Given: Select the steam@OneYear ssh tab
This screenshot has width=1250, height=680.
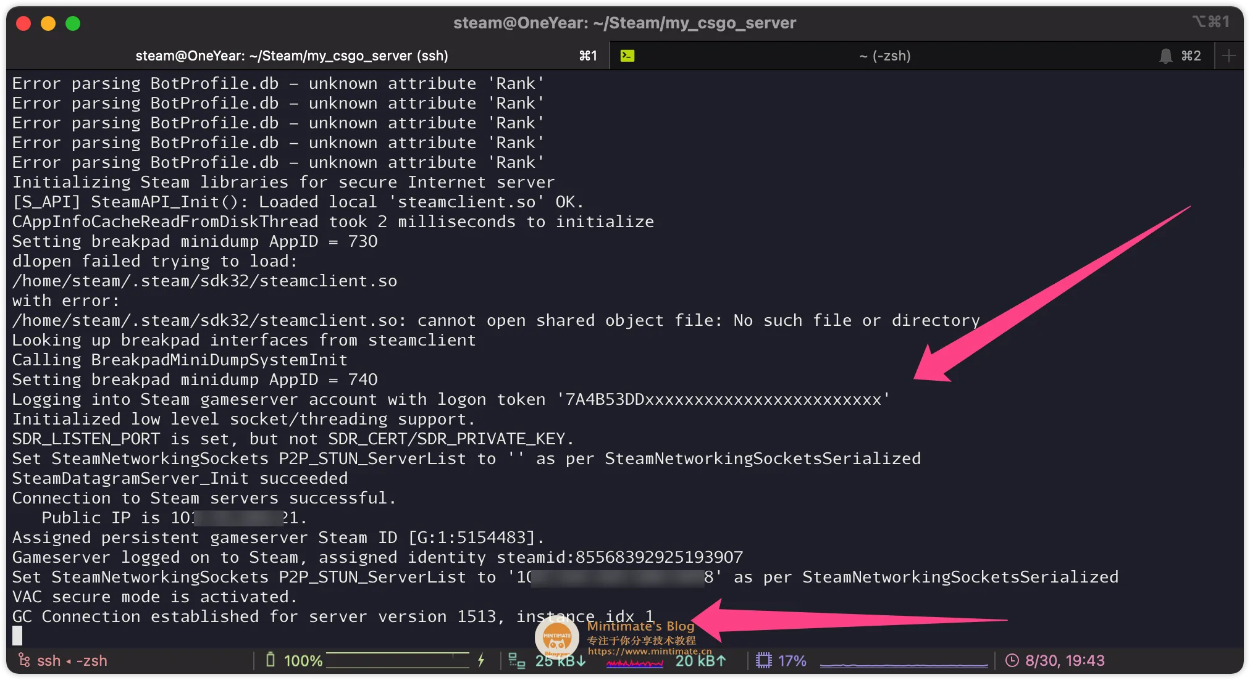Looking at the screenshot, I should click(292, 56).
